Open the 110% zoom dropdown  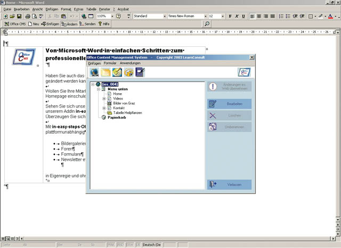[112, 16]
